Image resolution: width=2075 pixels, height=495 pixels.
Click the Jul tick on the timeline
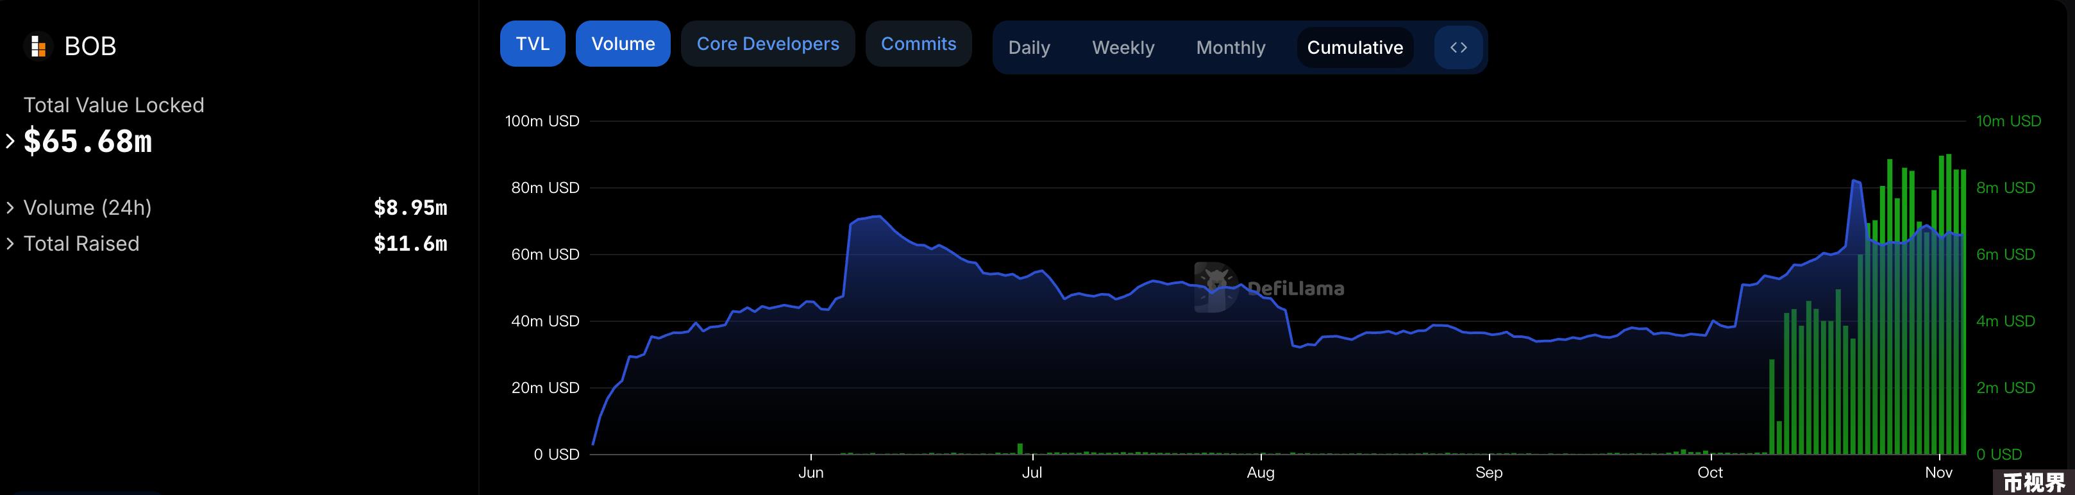coord(1032,473)
